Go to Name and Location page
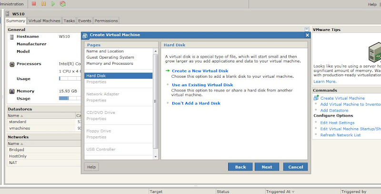The image size is (381, 194). pyautogui.click(x=105, y=51)
